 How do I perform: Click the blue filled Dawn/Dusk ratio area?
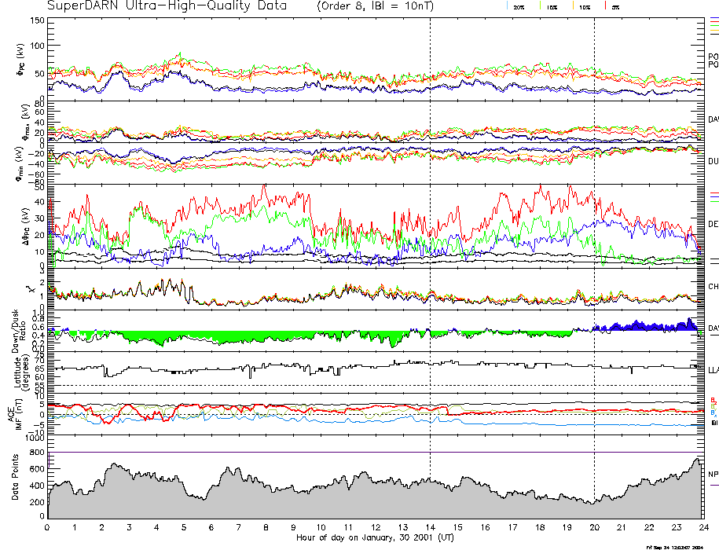click(644, 325)
